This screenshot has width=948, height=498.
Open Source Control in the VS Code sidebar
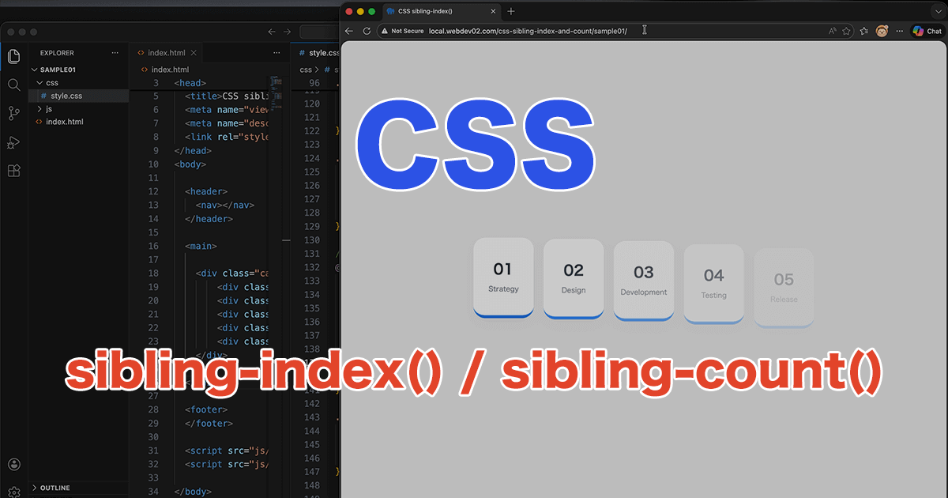click(x=13, y=113)
